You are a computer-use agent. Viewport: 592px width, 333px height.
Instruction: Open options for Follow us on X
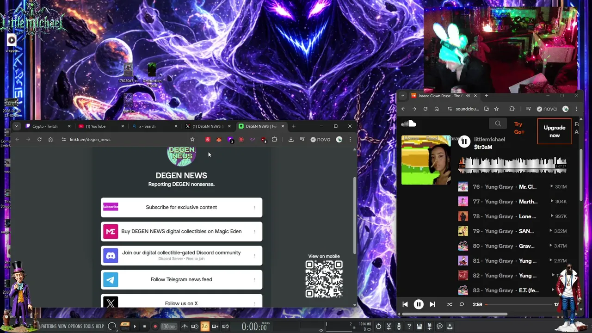254,304
